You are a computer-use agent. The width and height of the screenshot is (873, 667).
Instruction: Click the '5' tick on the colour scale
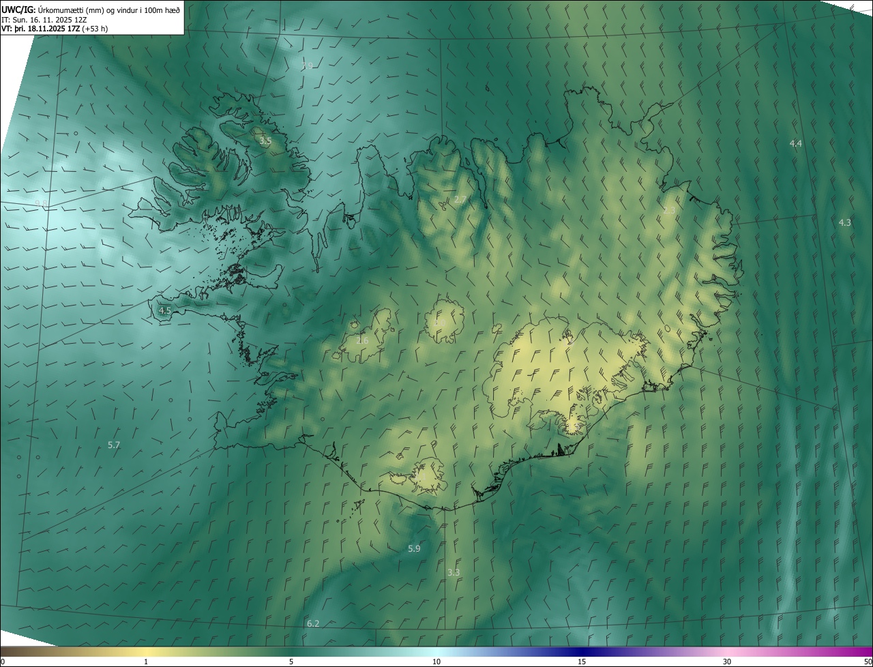point(291,662)
